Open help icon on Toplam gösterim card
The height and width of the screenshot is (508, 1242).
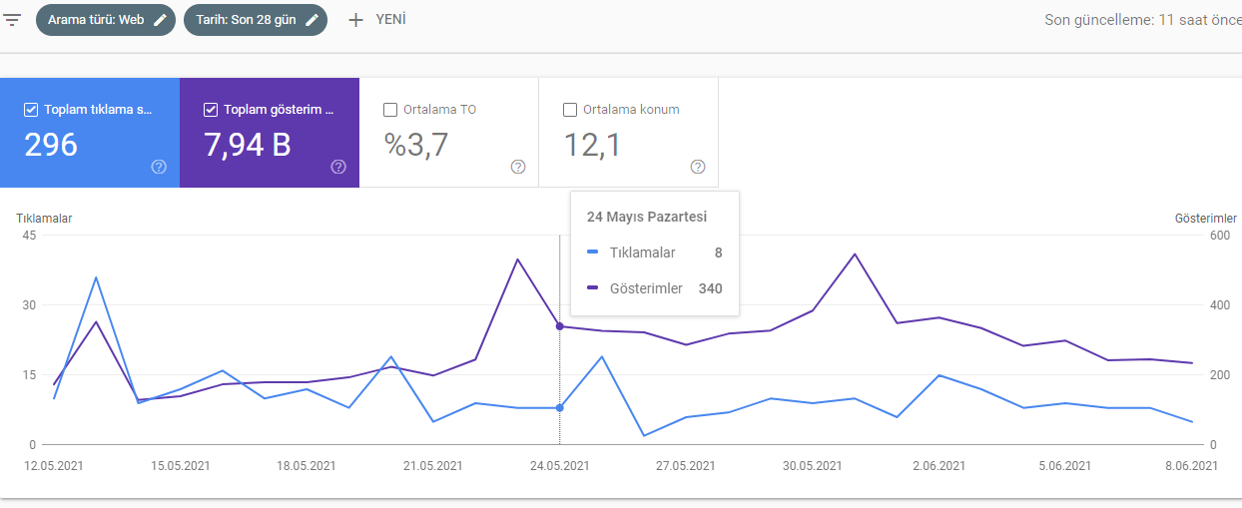tap(338, 167)
